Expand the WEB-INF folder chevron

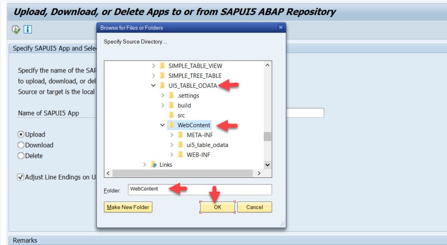(172, 154)
